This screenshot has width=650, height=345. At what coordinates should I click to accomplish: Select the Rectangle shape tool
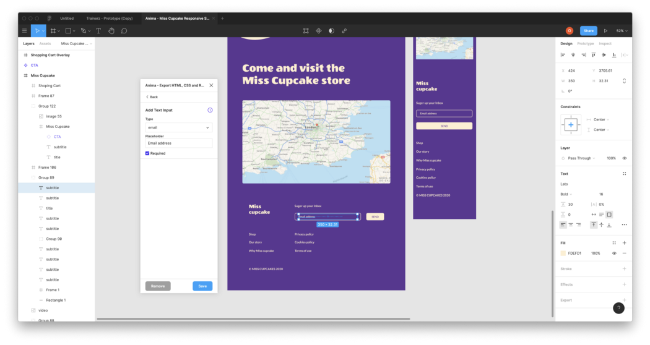(68, 31)
